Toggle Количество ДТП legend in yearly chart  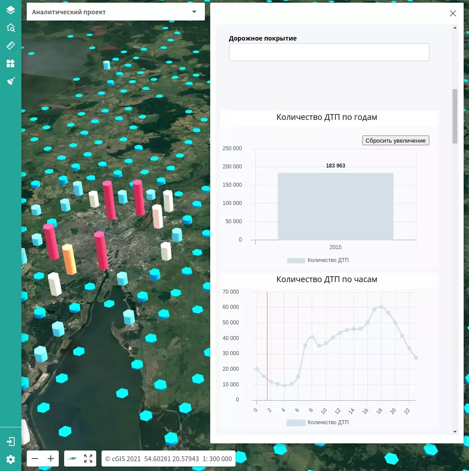(x=318, y=260)
